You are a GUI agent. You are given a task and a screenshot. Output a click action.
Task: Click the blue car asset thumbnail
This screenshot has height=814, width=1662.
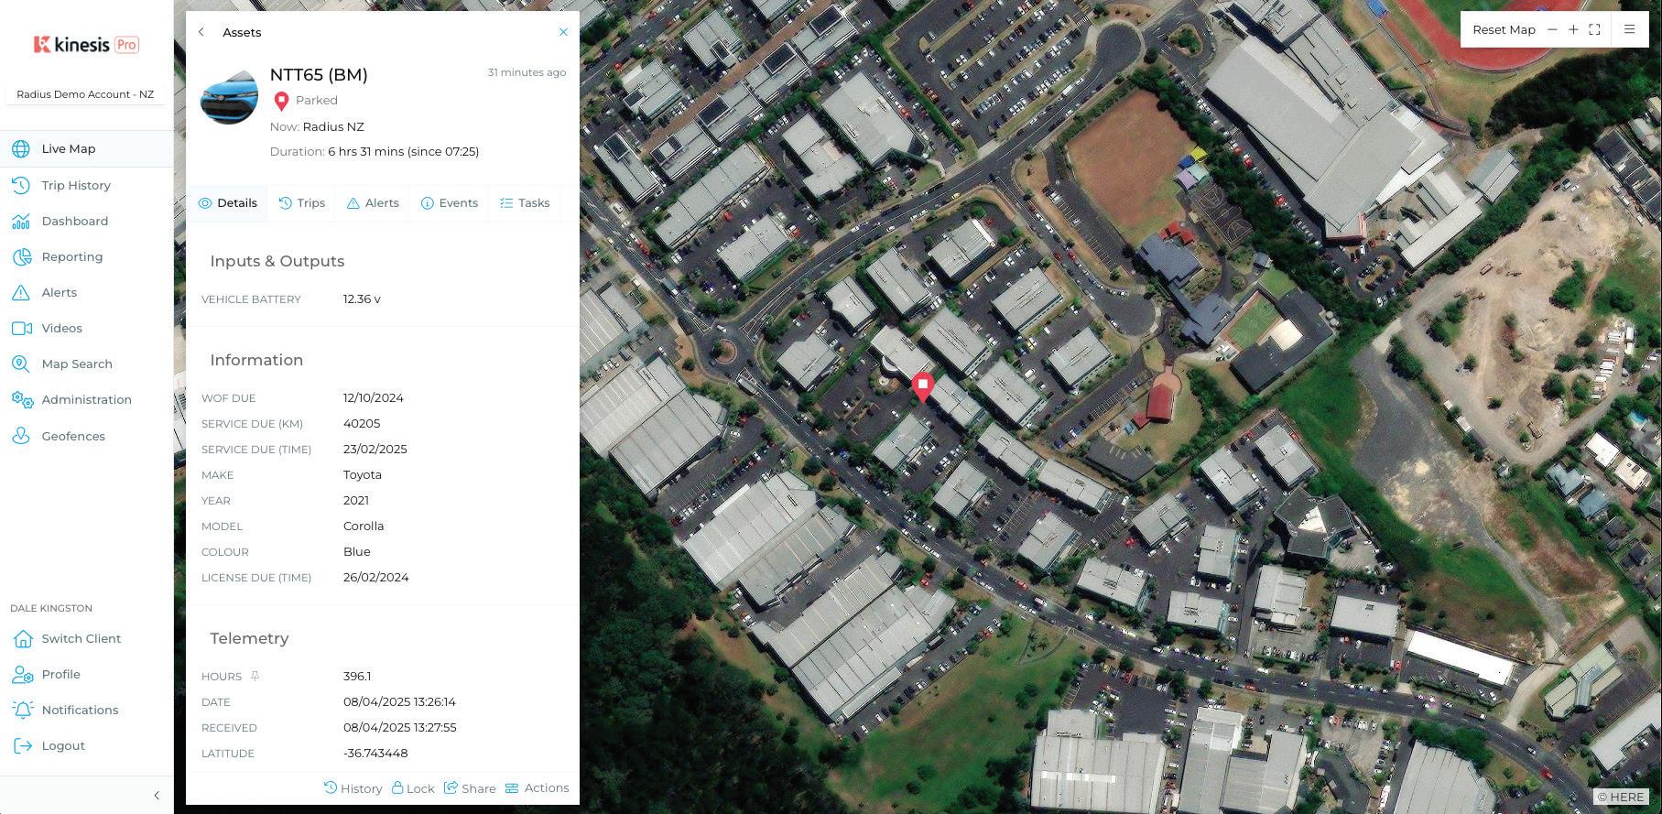point(229,97)
